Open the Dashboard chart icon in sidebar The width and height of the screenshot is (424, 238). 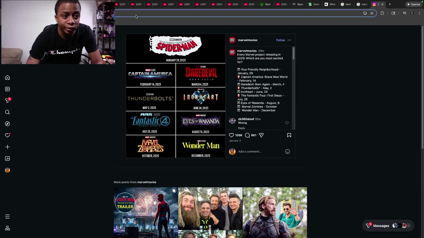coord(7,158)
